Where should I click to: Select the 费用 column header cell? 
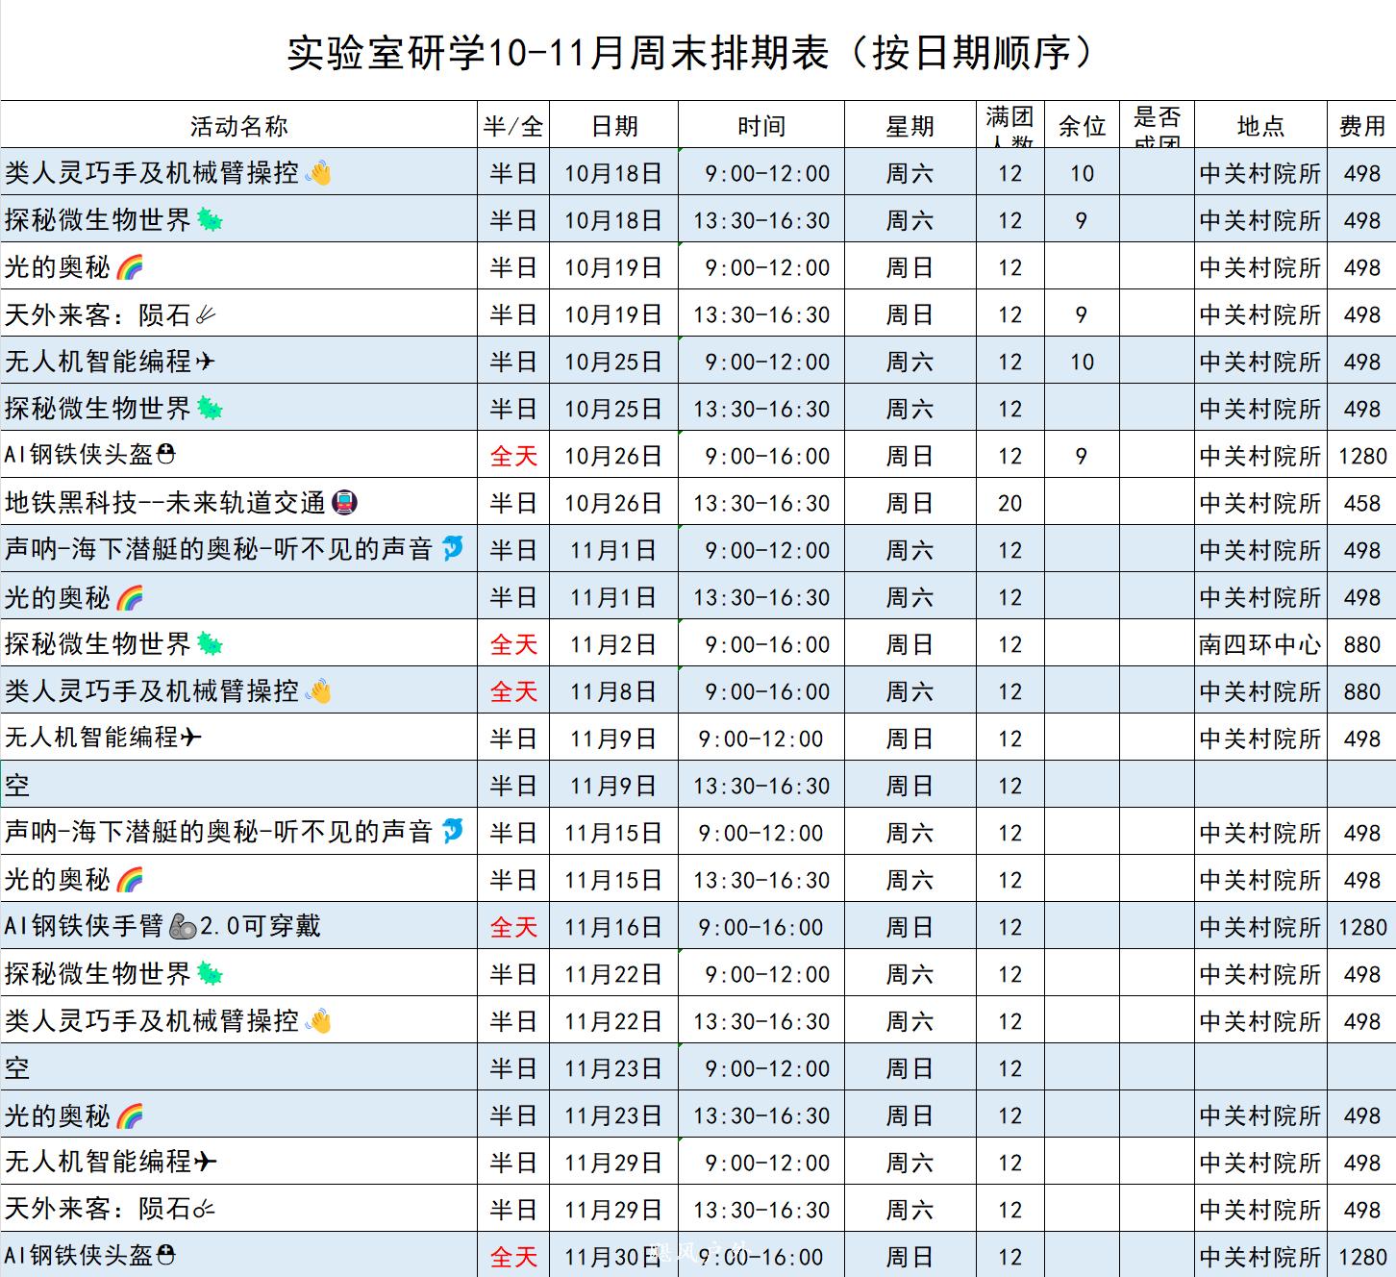1361,126
